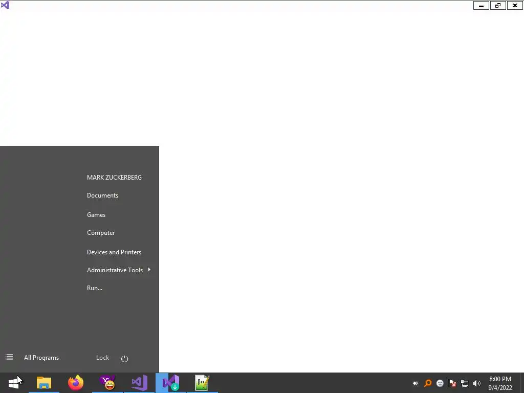The height and width of the screenshot is (393, 524).
Task: Open Computer from the Start menu
Action: [x=101, y=233]
